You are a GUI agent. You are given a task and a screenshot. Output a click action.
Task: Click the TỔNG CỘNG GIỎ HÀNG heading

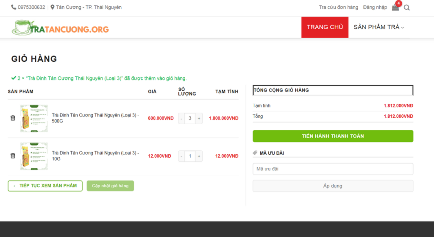pyautogui.click(x=281, y=90)
